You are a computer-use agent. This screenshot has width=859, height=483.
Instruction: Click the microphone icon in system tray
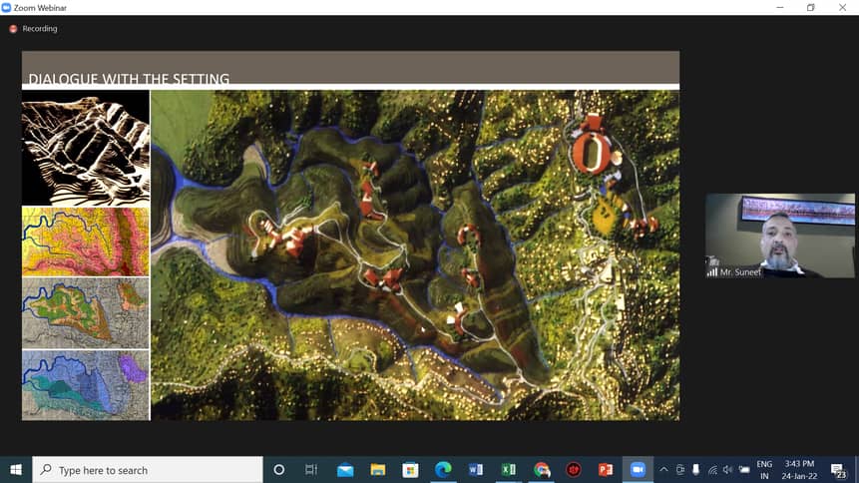pos(696,470)
